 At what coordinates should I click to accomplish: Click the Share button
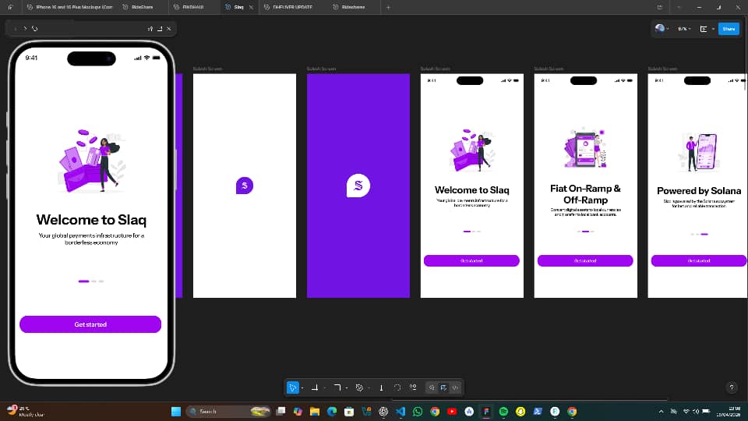(729, 29)
